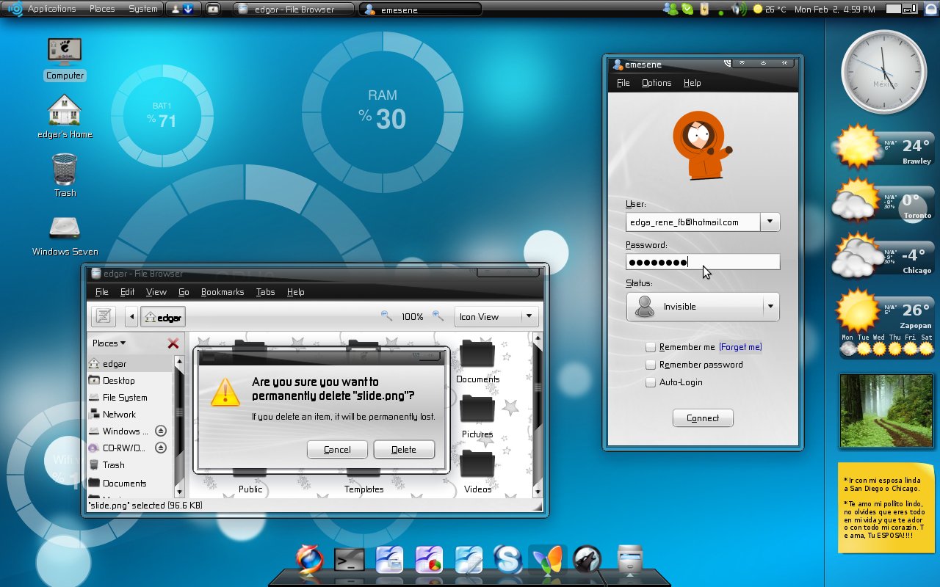Click the sun weather indicator in the panel
This screenshot has height=587, width=940.
click(x=759, y=10)
